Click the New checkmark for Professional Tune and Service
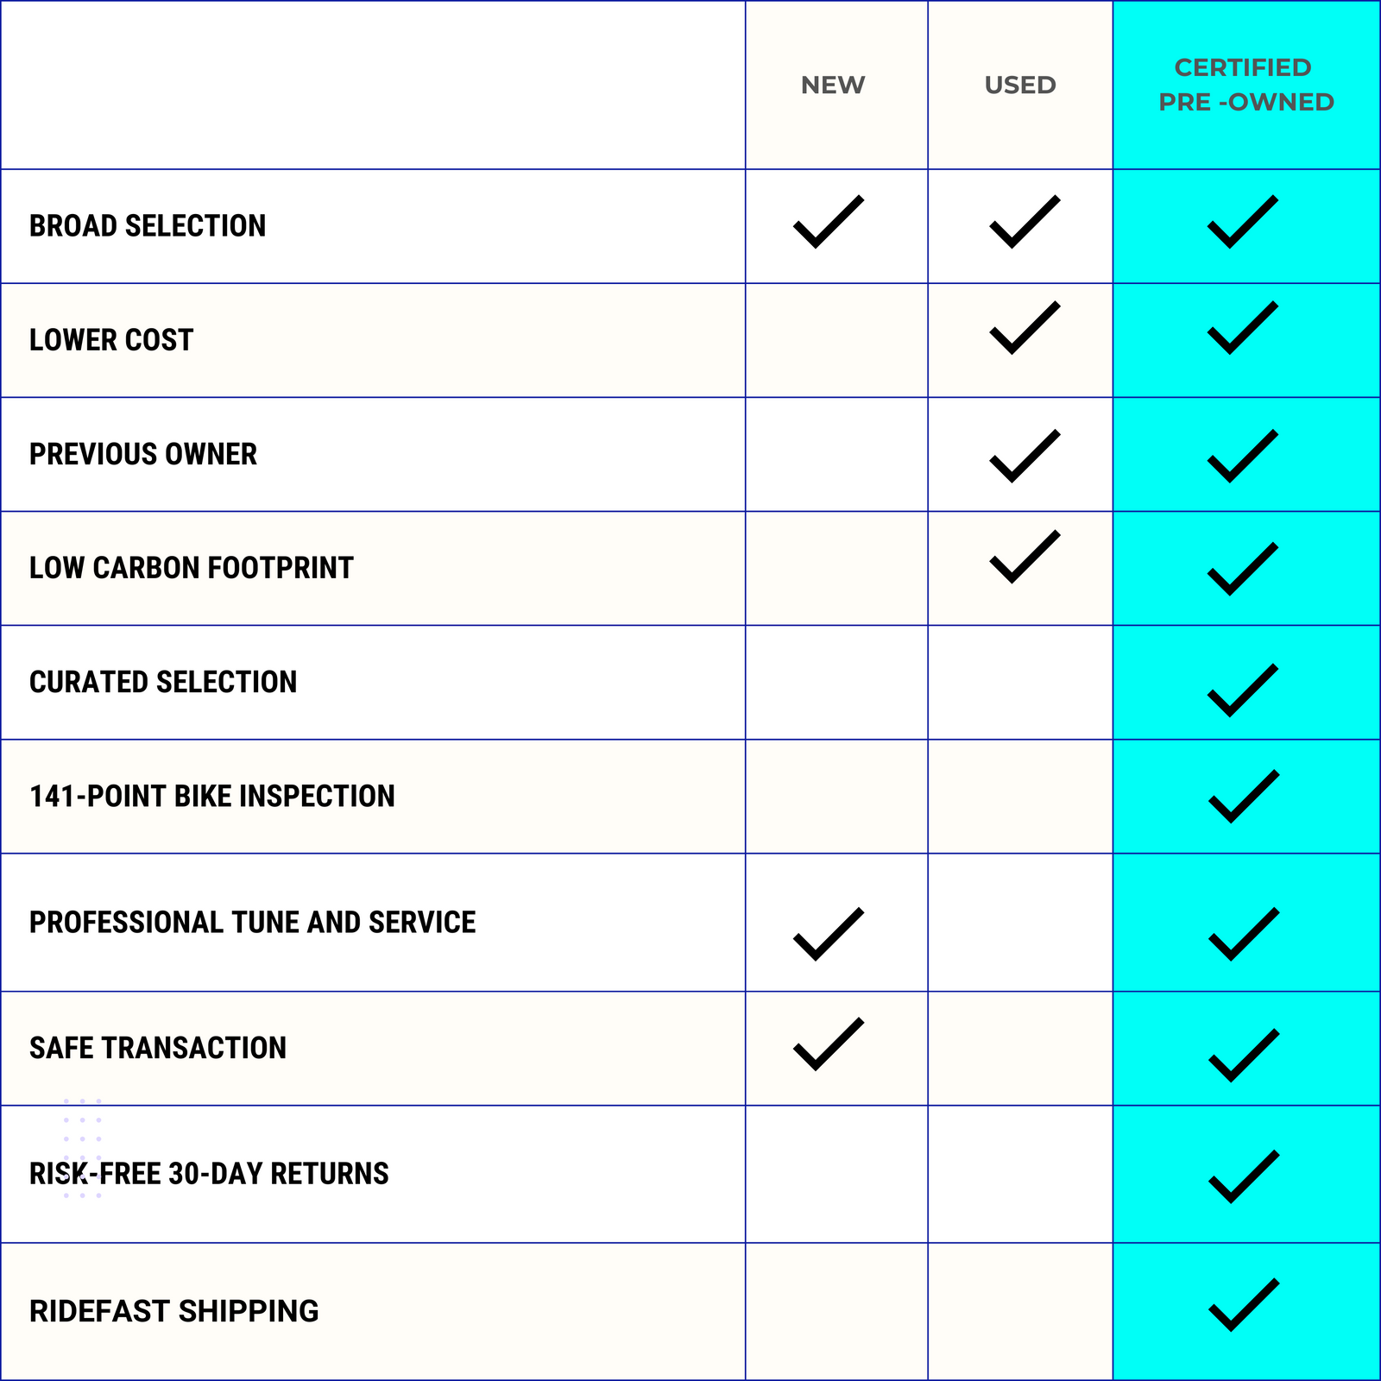 point(828,934)
